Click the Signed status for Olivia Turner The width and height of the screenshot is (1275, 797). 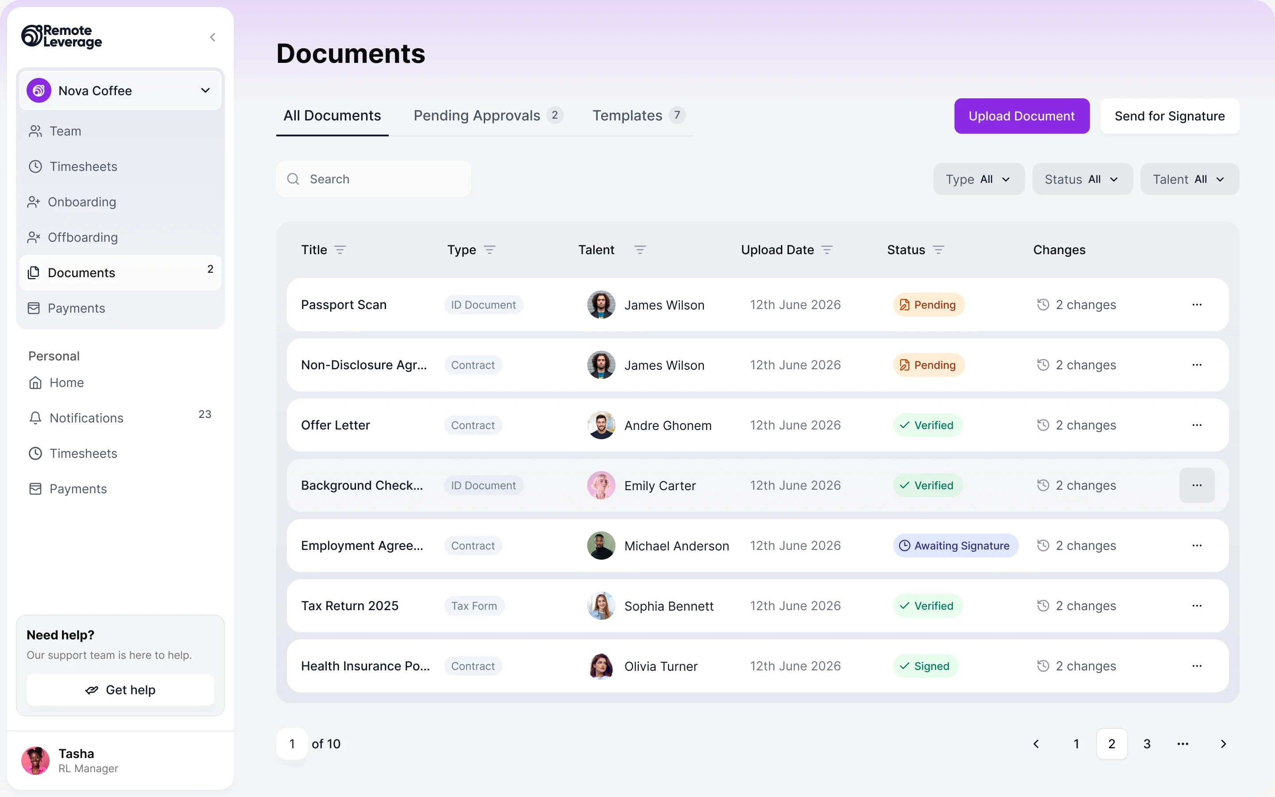(925, 666)
